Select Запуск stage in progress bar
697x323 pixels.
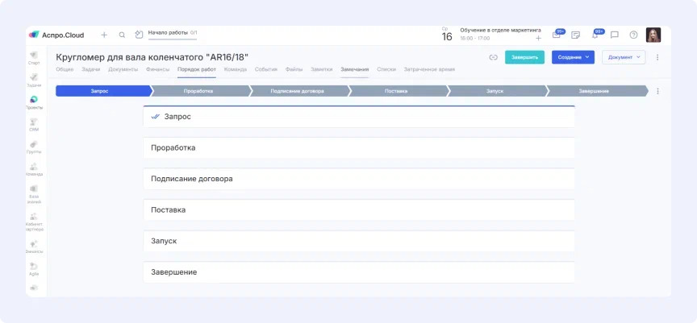point(495,91)
